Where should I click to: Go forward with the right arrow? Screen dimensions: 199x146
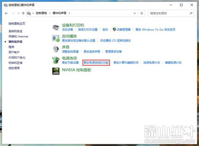click(x=13, y=13)
